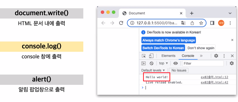Image resolution: width=238 pixels, height=102 pixels.
Task: Open the Default levels dropdown
Action: pos(153,70)
